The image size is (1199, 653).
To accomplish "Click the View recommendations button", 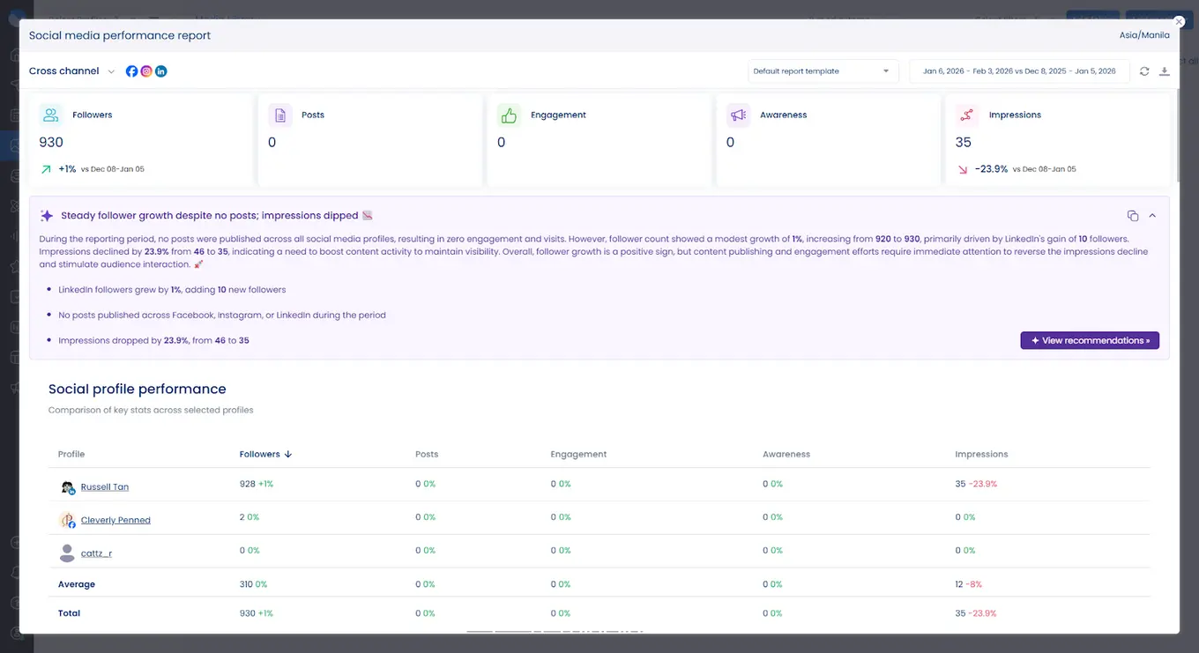I will [1090, 340].
